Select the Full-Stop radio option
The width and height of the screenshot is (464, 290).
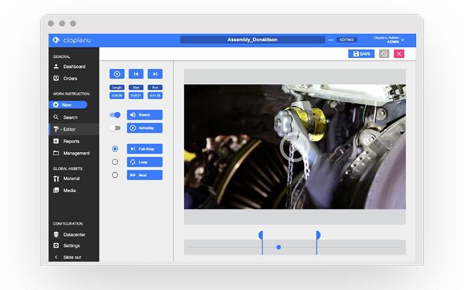[115, 149]
